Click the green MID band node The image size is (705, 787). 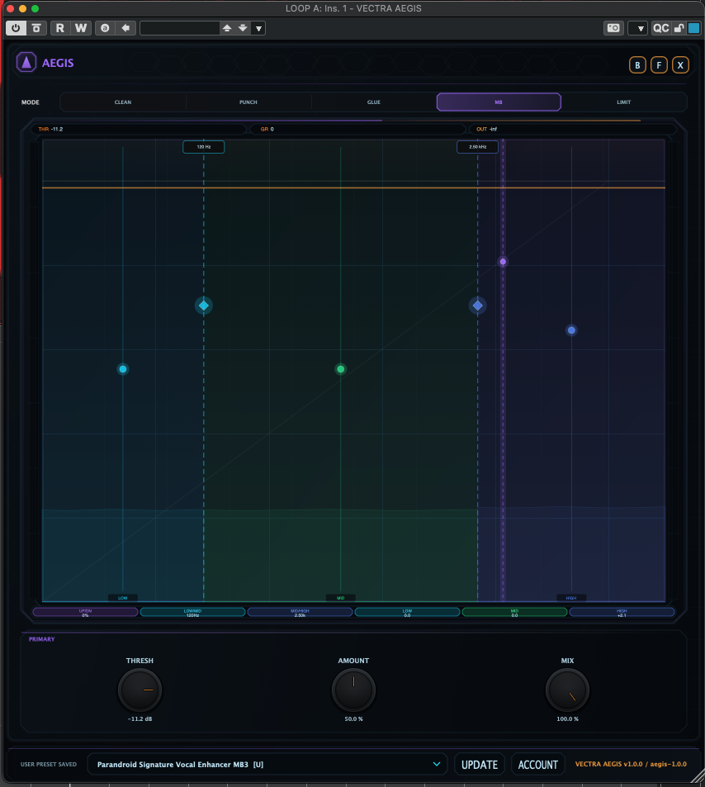click(x=341, y=369)
